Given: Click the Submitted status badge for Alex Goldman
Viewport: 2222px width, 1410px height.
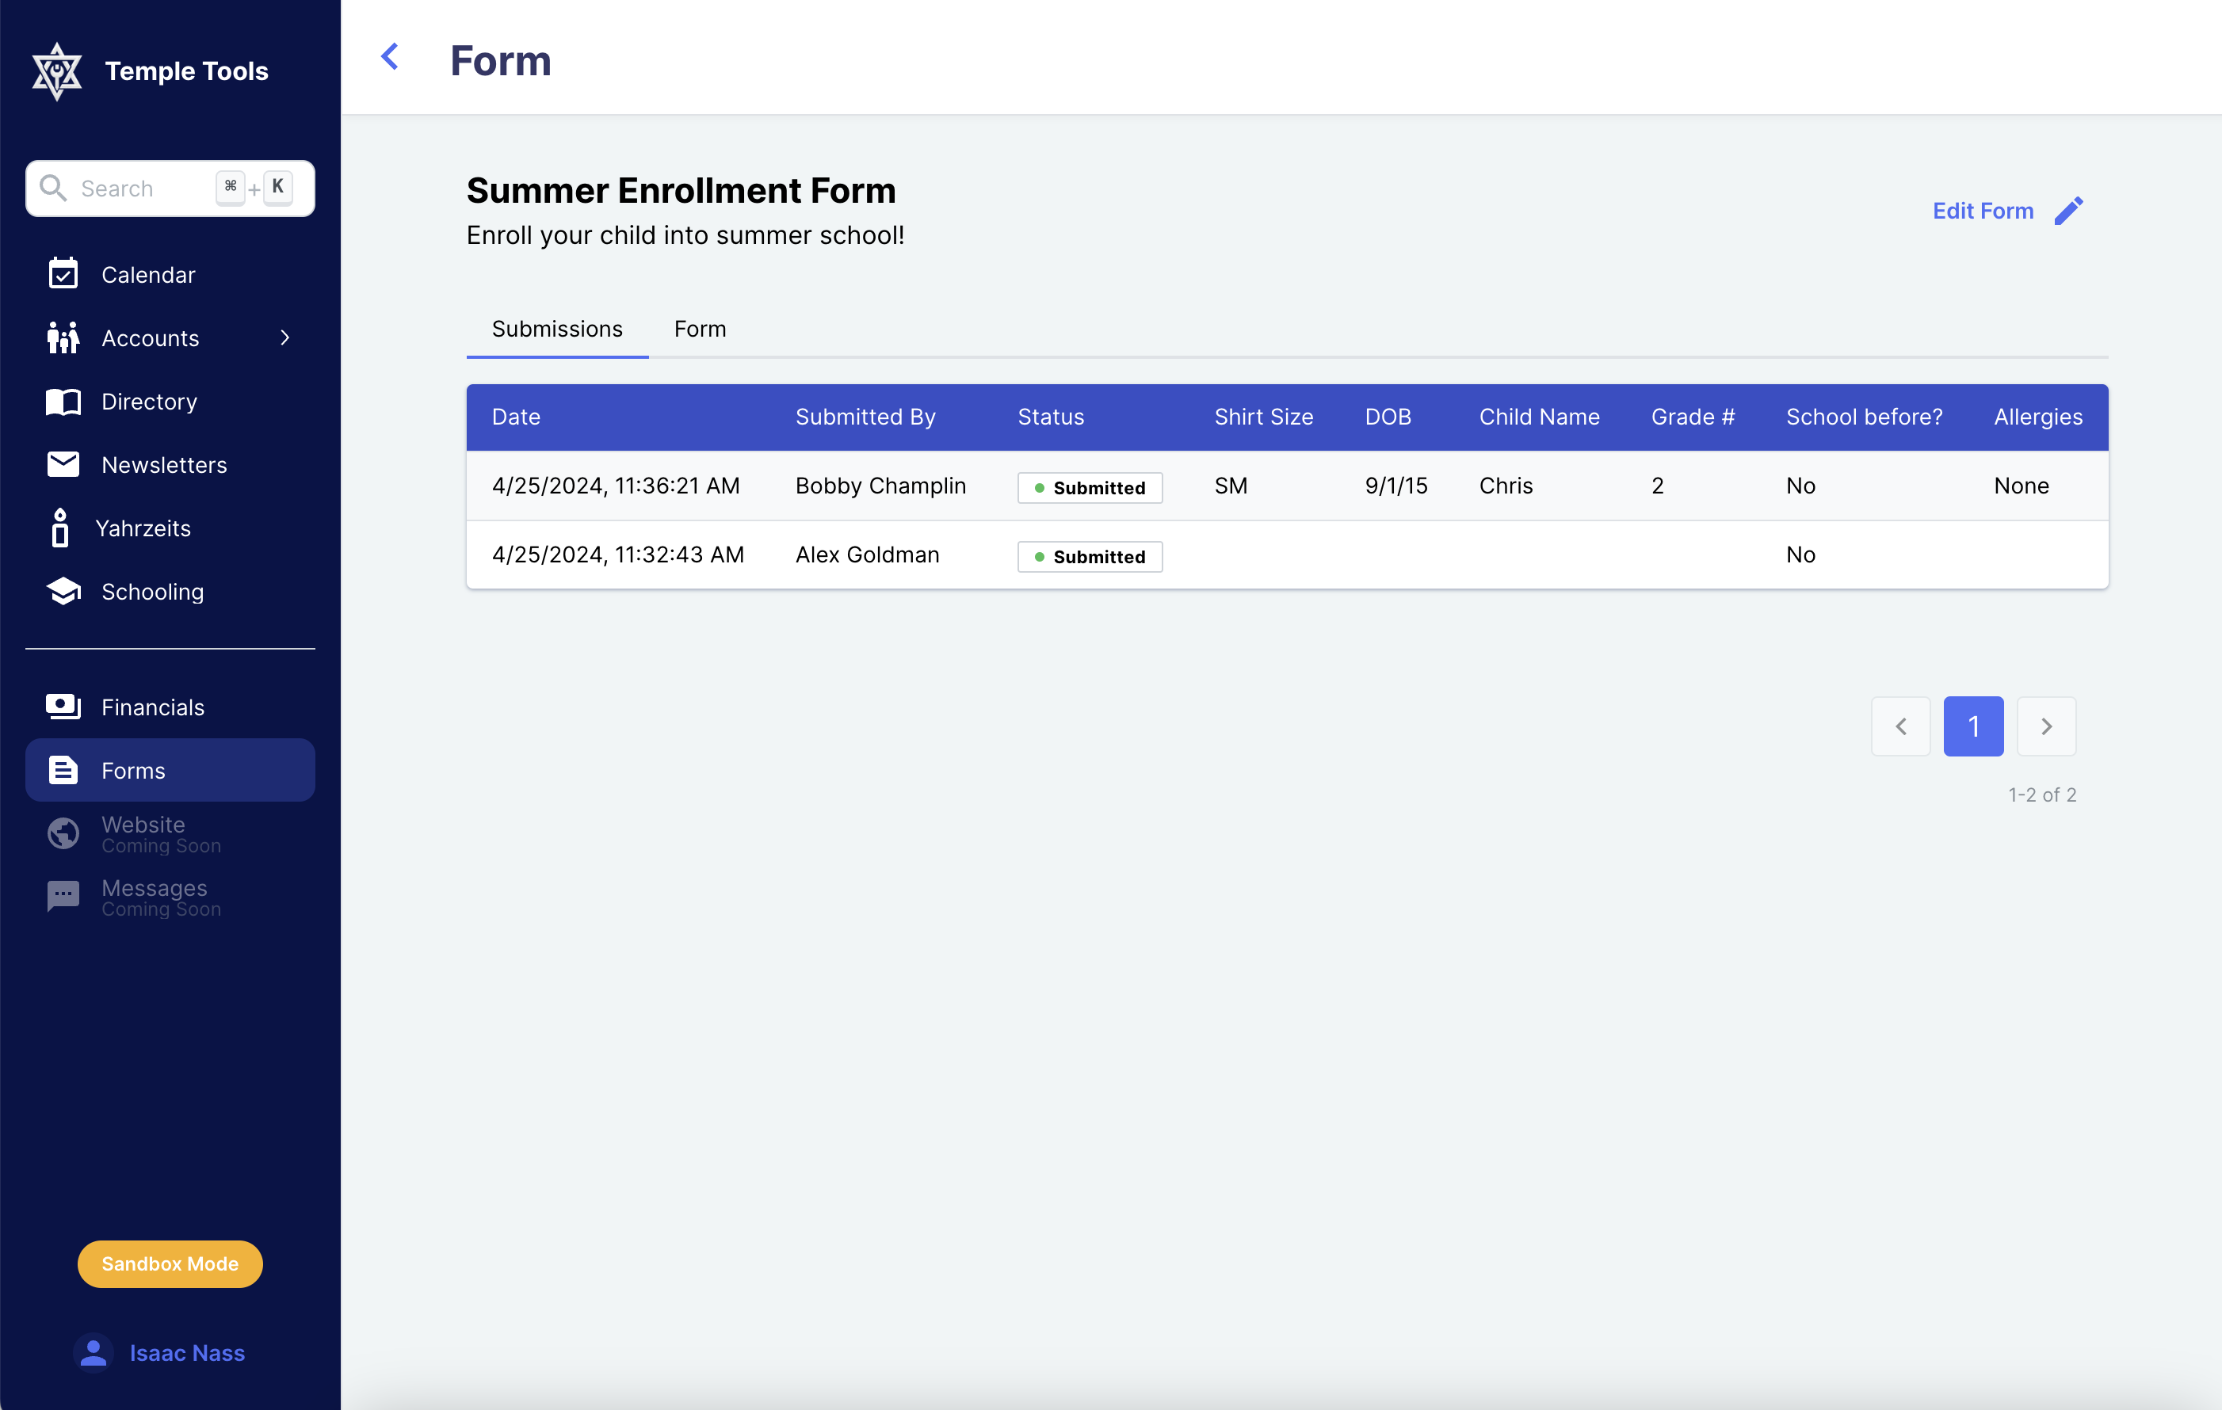Looking at the screenshot, I should tap(1088, 555).
